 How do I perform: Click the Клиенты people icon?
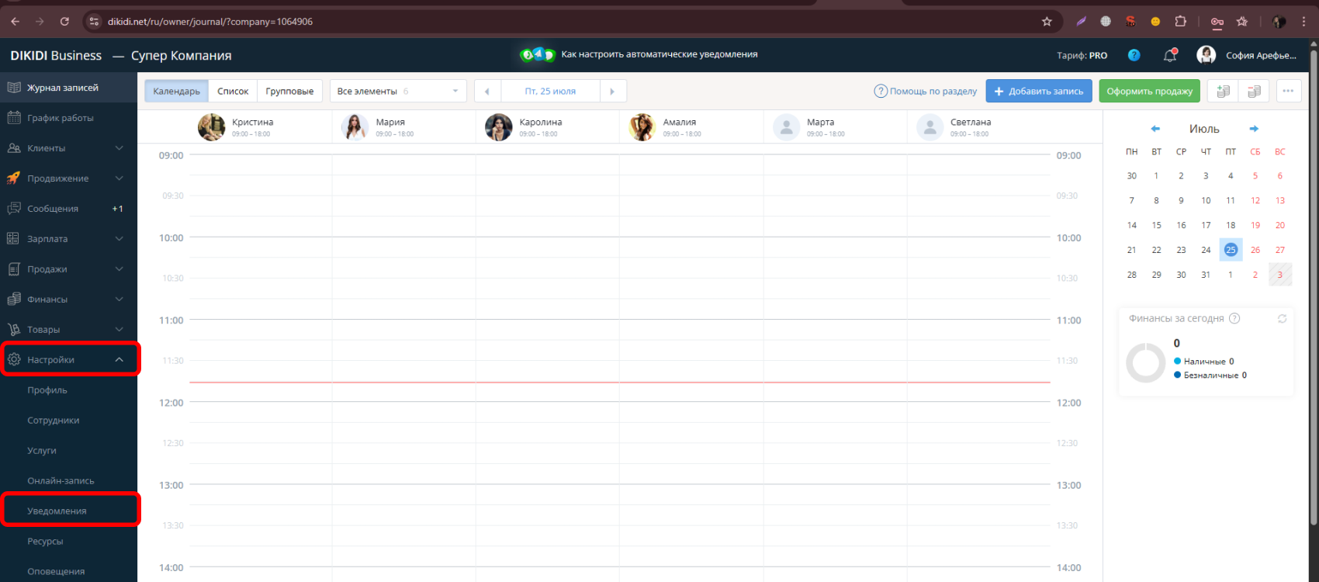[14, 148]
